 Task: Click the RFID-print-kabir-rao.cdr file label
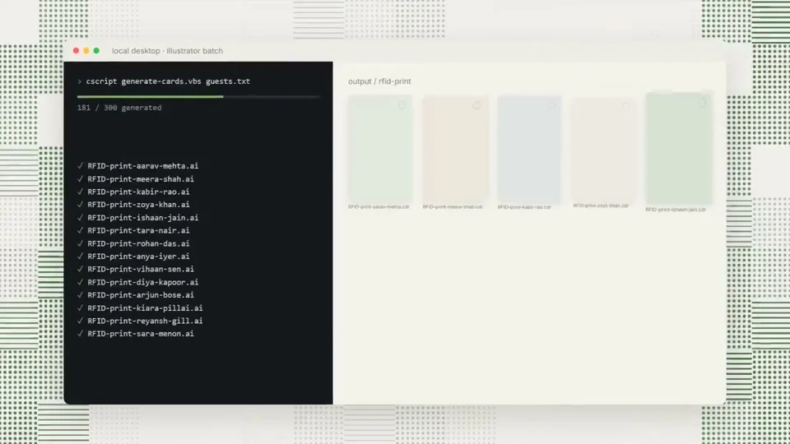click(x=524, y=207)
